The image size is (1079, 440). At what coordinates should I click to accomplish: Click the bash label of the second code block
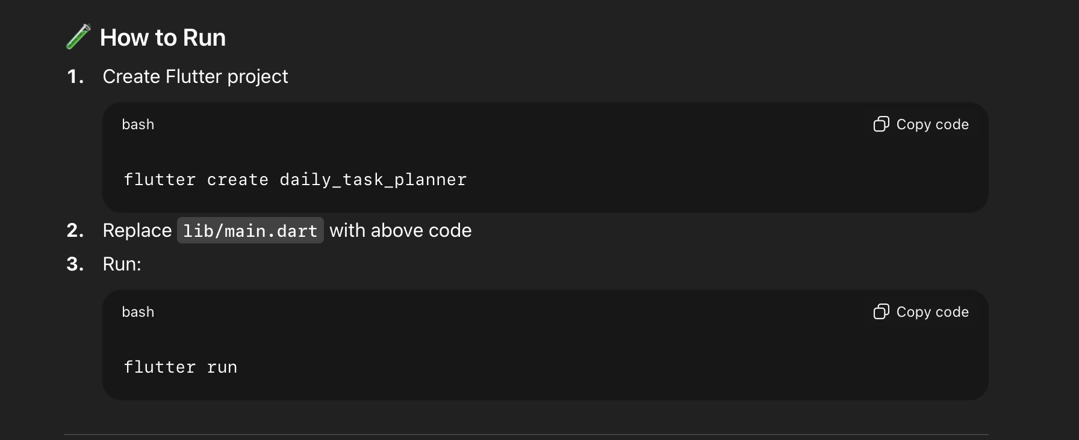138,312
